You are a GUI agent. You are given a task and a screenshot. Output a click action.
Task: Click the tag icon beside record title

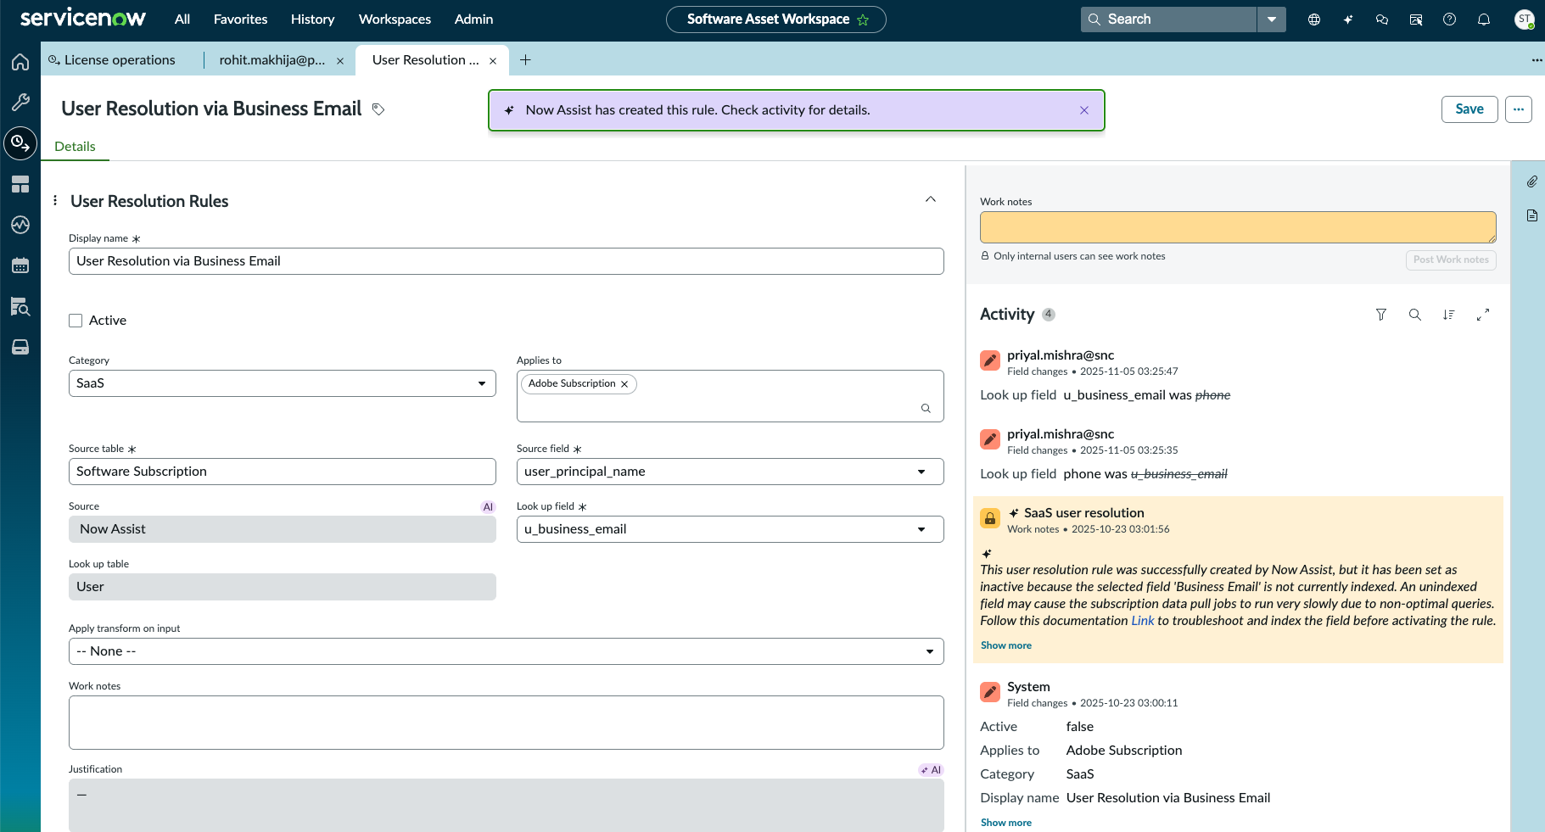pos(378,109)
